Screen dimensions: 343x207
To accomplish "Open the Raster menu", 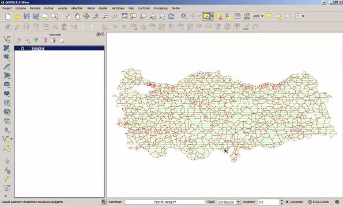I will [x=103, y=8].
